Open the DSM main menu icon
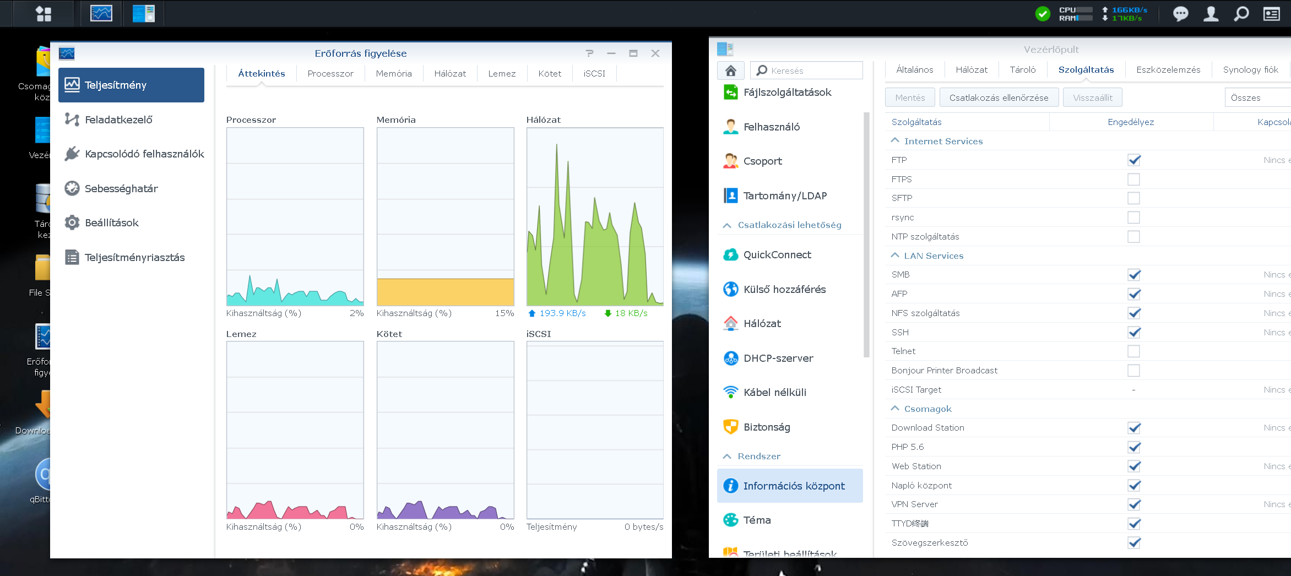The width and height of the screenshot is (1291, 576). 44,14
